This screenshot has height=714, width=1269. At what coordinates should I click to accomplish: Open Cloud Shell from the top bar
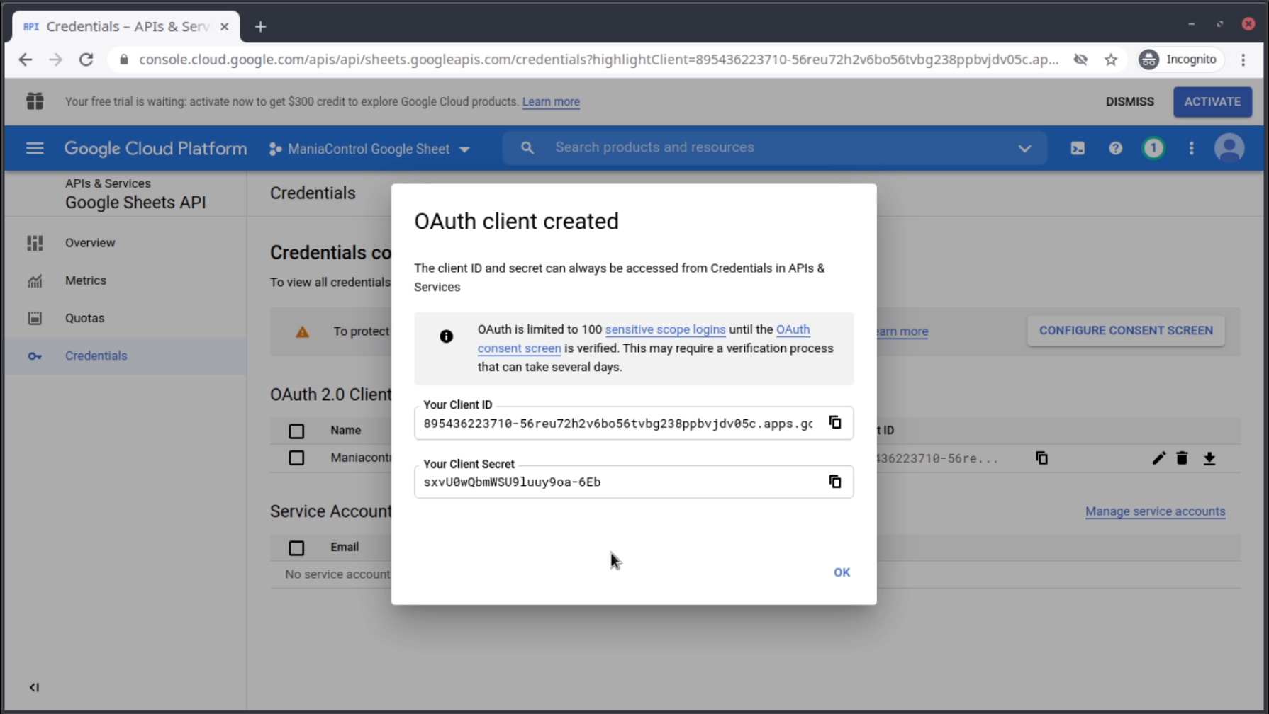[x=1077, y=149]
